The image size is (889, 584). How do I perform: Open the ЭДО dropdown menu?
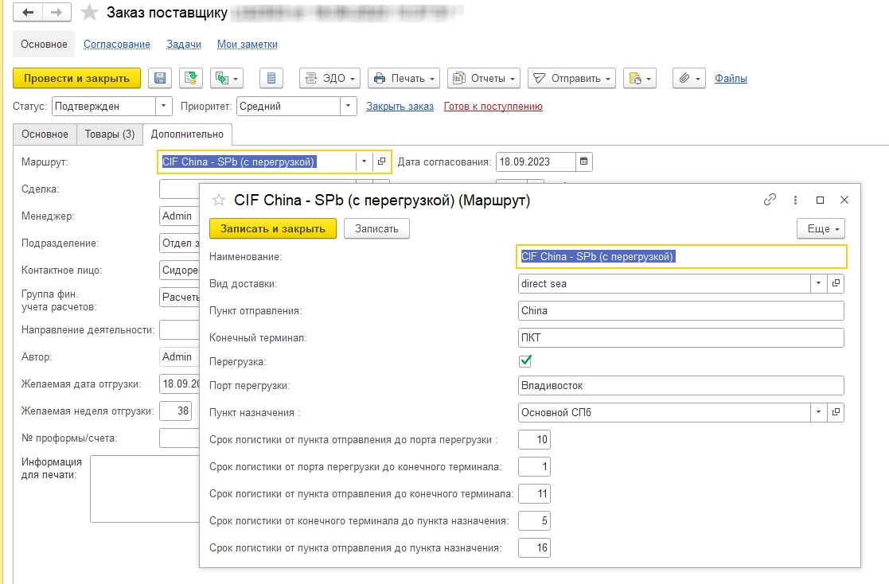click(330, 78)
